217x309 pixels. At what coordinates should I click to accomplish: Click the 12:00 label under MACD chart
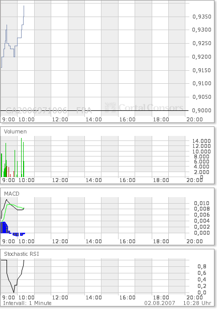coord(60,241)
